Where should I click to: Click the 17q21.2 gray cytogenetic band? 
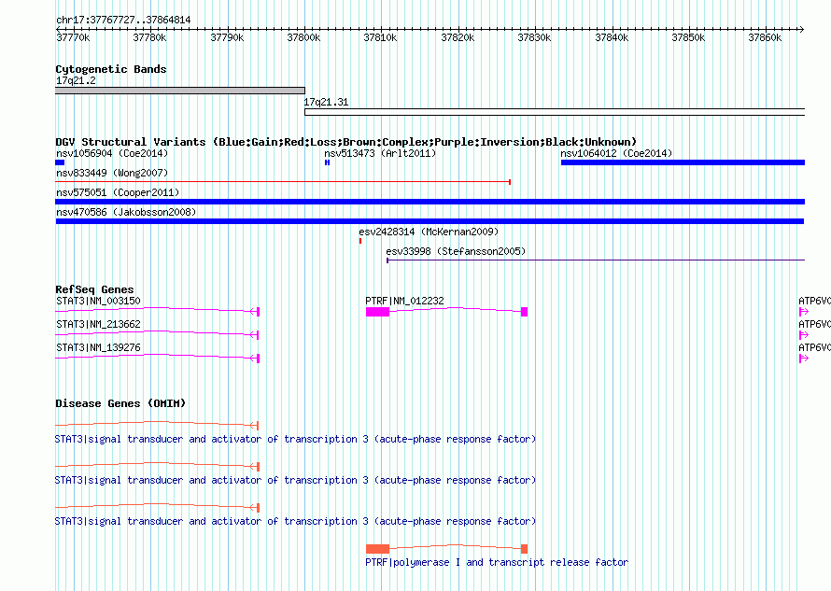click(x=180, y=91)
